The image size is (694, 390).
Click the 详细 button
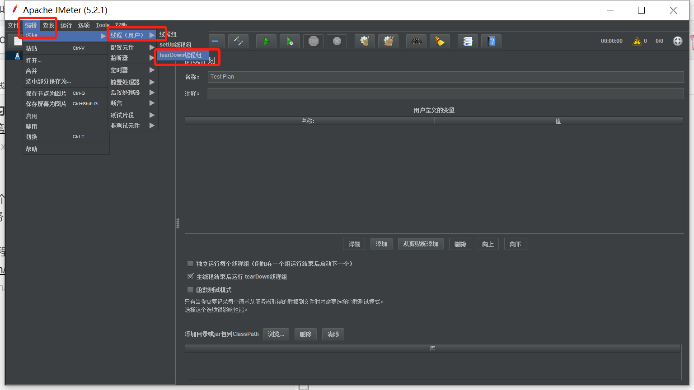click(354, 244)
